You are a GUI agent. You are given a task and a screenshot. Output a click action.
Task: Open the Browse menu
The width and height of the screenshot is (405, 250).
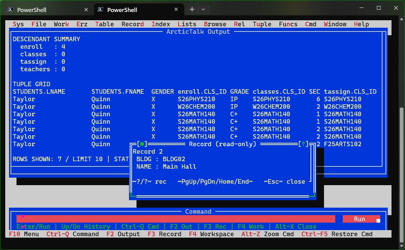[215, 24]
